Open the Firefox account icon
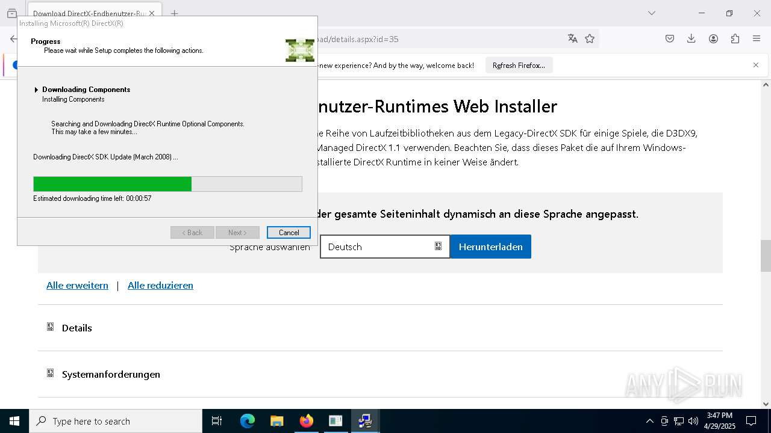The image size is (771, 433). tap(713, 38)
